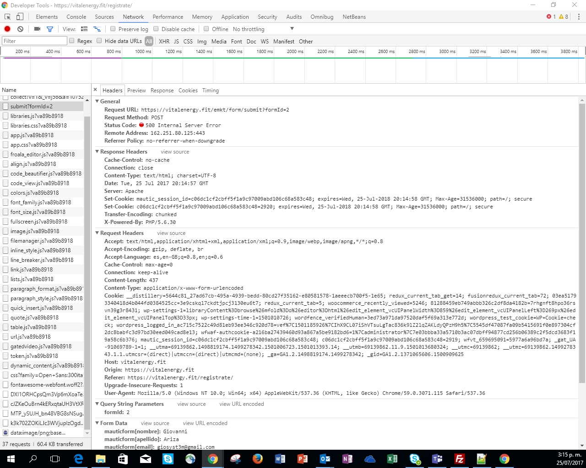Open the No throttling dropdown

click(263, 29)
